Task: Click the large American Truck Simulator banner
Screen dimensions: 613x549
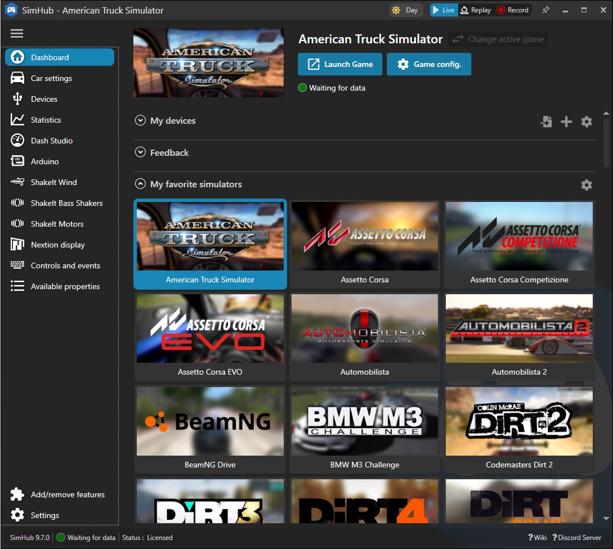Action: tap(208, 62)
